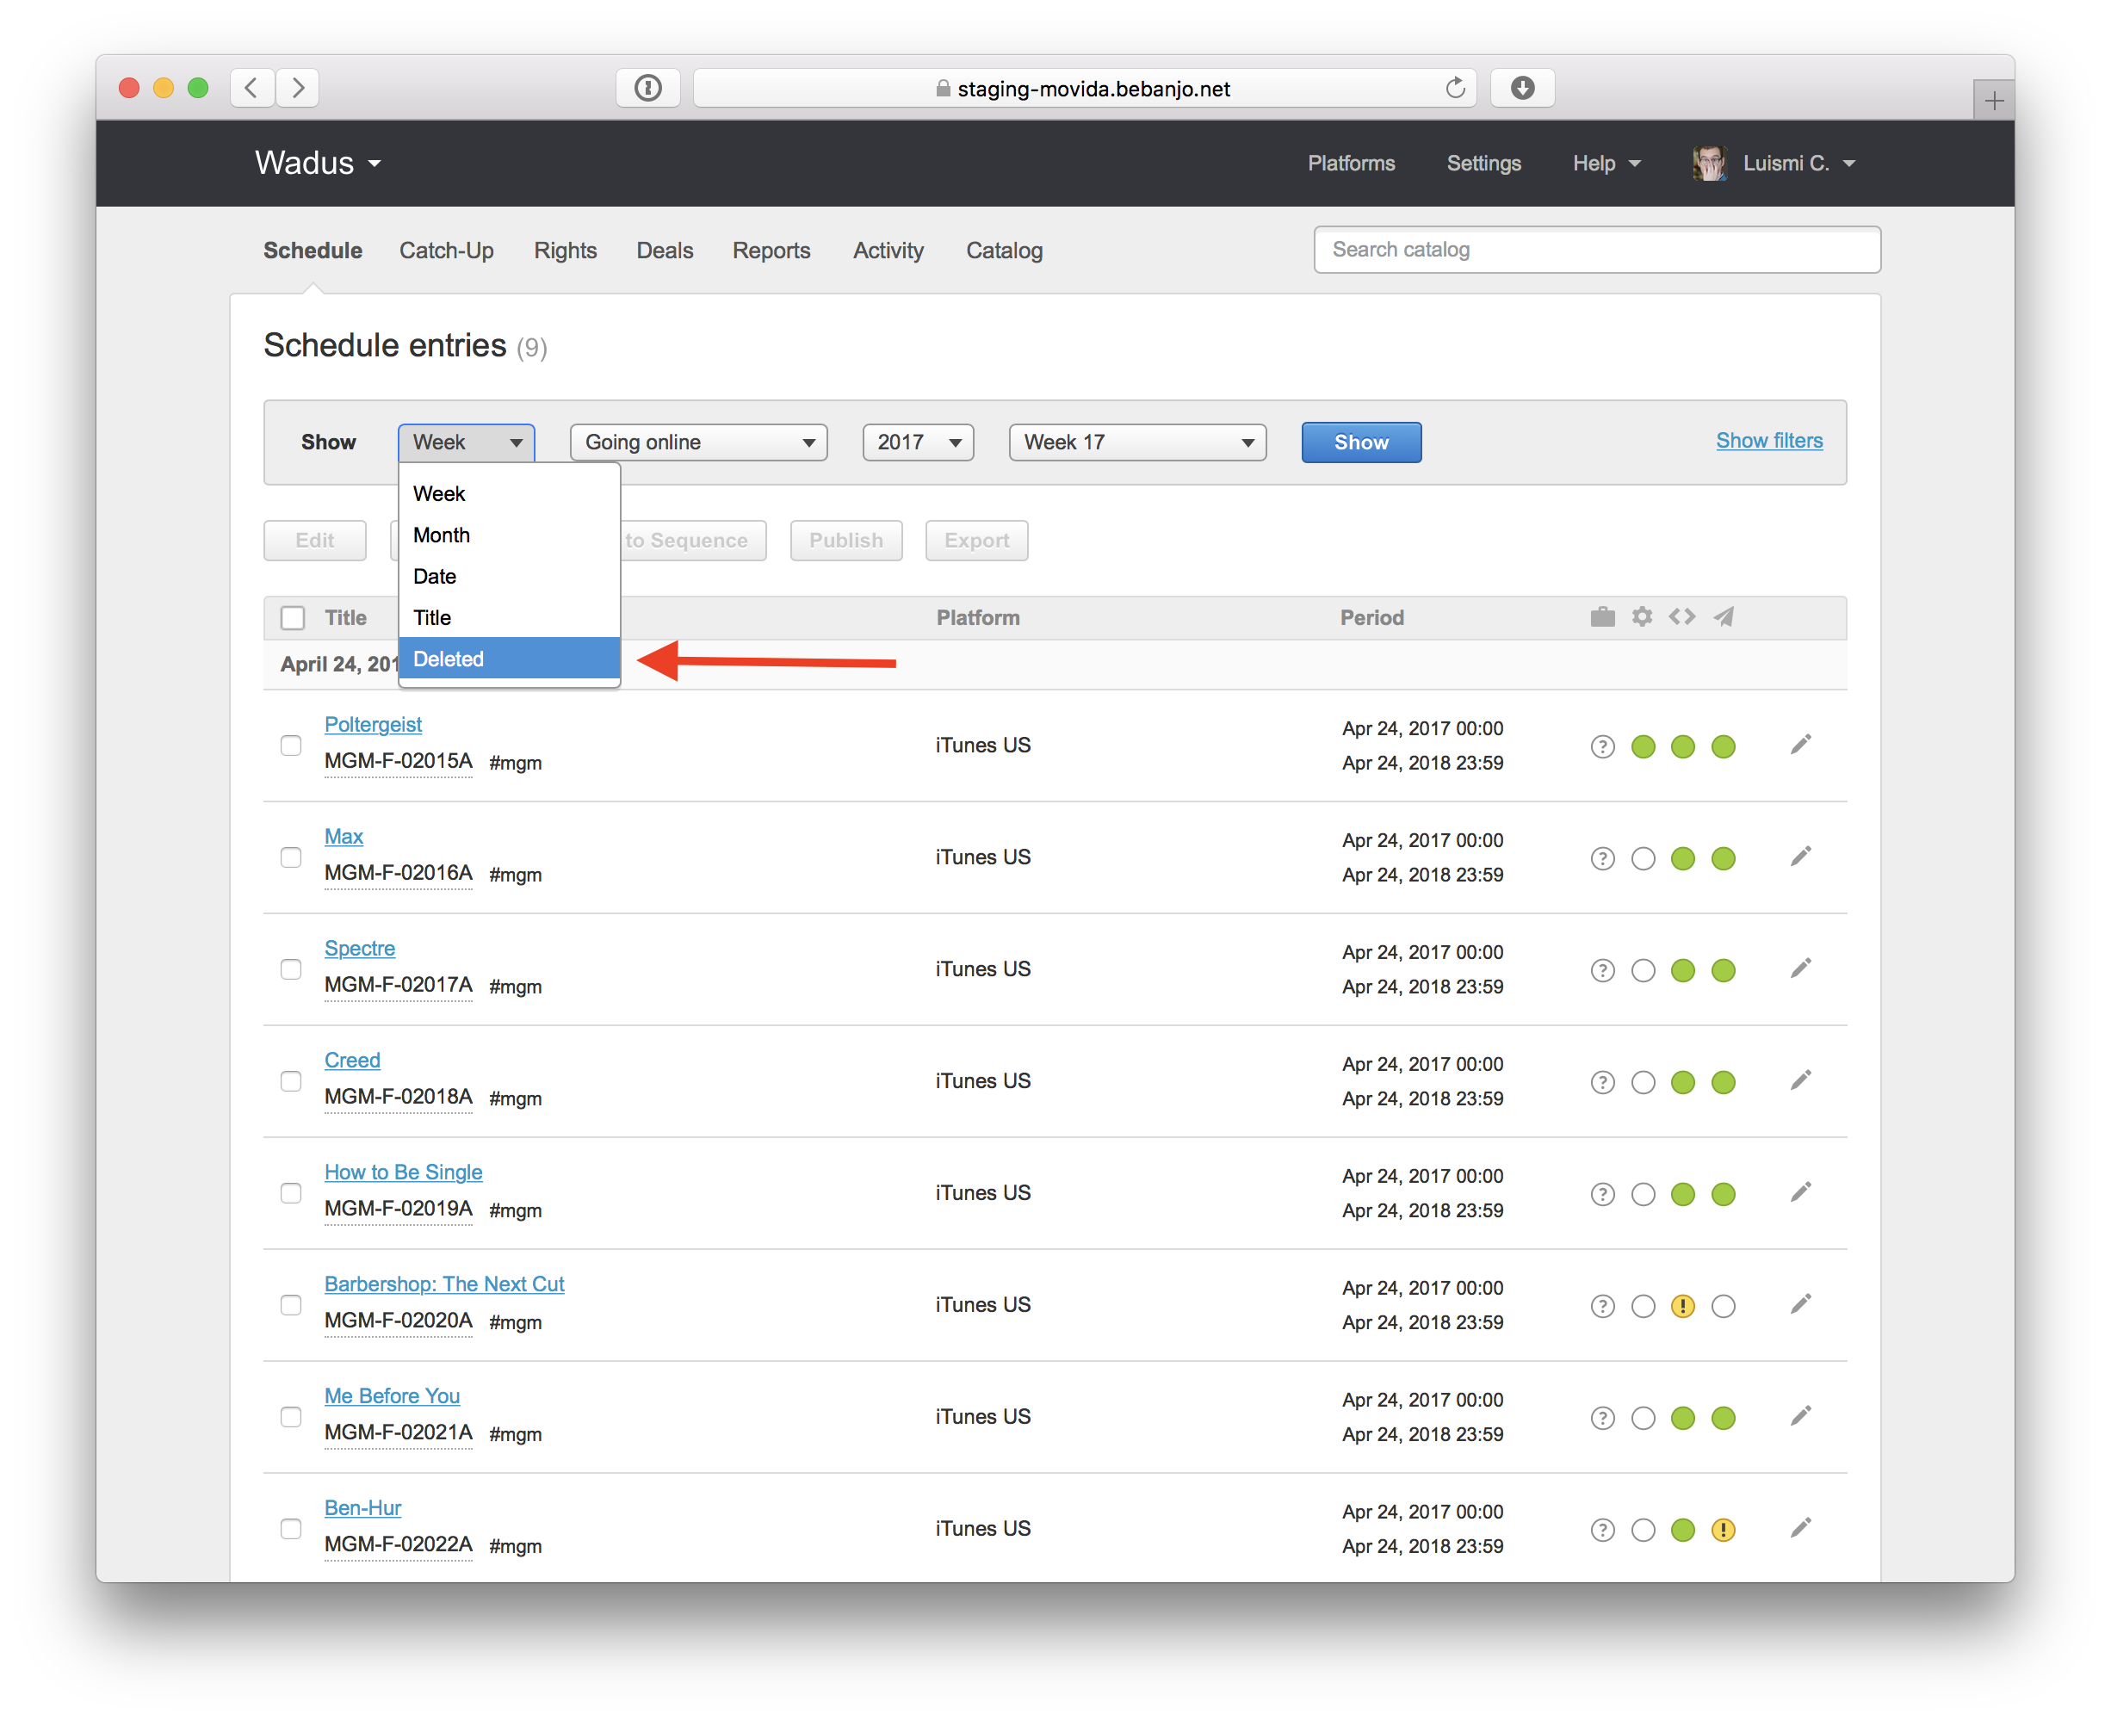Click the yellow warning icon in Barbershop row
This screenshot has height=1720, width=2111.
[1682, 1306]
